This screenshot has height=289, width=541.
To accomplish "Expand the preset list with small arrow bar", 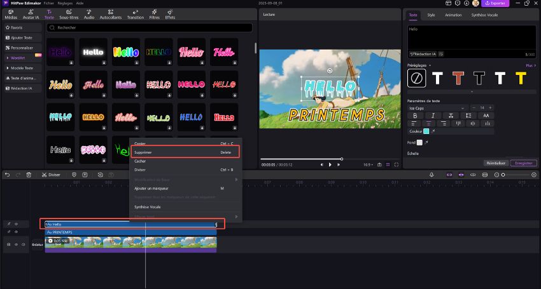I will point(472,92).
